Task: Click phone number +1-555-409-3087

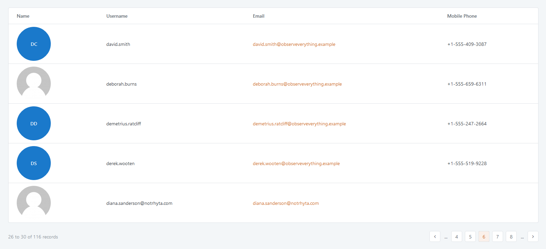Action: coord(467,44)
